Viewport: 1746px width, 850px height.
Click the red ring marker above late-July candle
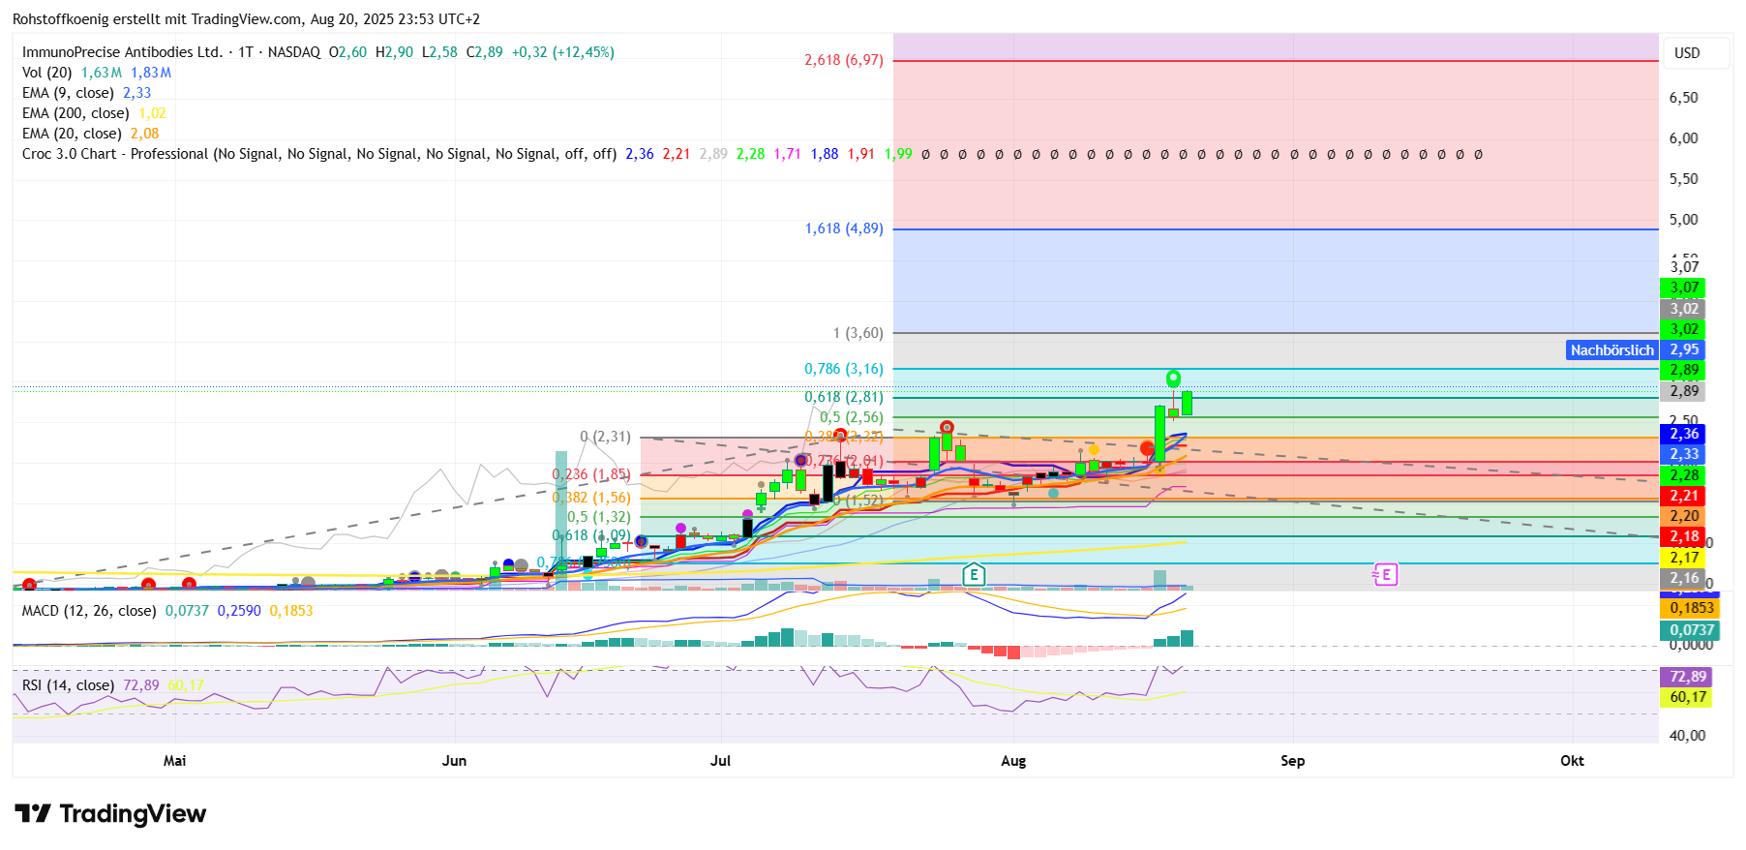click(x=947, y=427)
